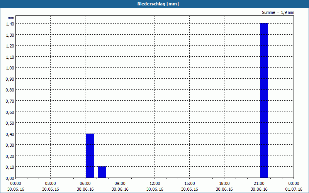
Task: Click the 0,50 y-axis label
Action: pyautogui.click(x=10, y=123)
